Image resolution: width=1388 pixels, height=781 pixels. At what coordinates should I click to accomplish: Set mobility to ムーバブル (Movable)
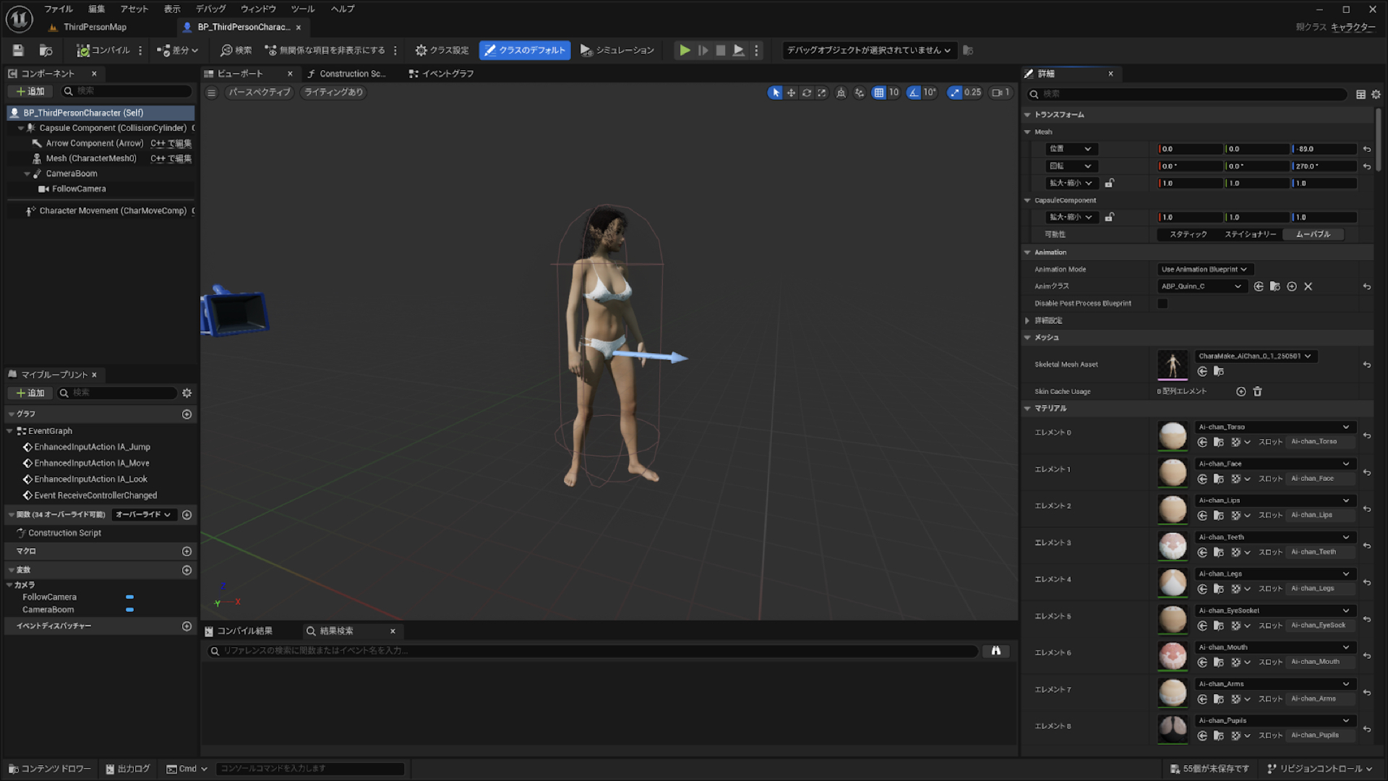(1313, 234)
